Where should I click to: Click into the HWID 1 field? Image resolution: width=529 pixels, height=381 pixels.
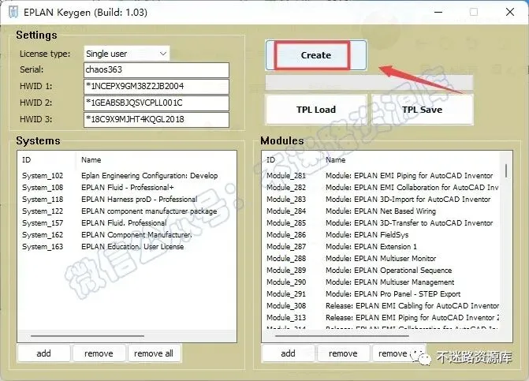coord(156,87)
